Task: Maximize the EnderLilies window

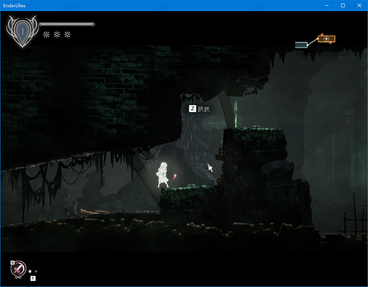Action: point(343,5)
